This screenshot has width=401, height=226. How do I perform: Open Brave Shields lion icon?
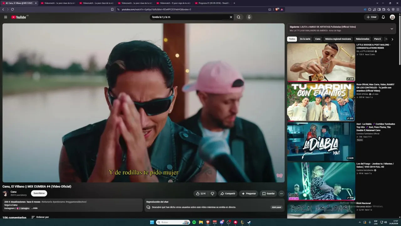click(277, 9)
